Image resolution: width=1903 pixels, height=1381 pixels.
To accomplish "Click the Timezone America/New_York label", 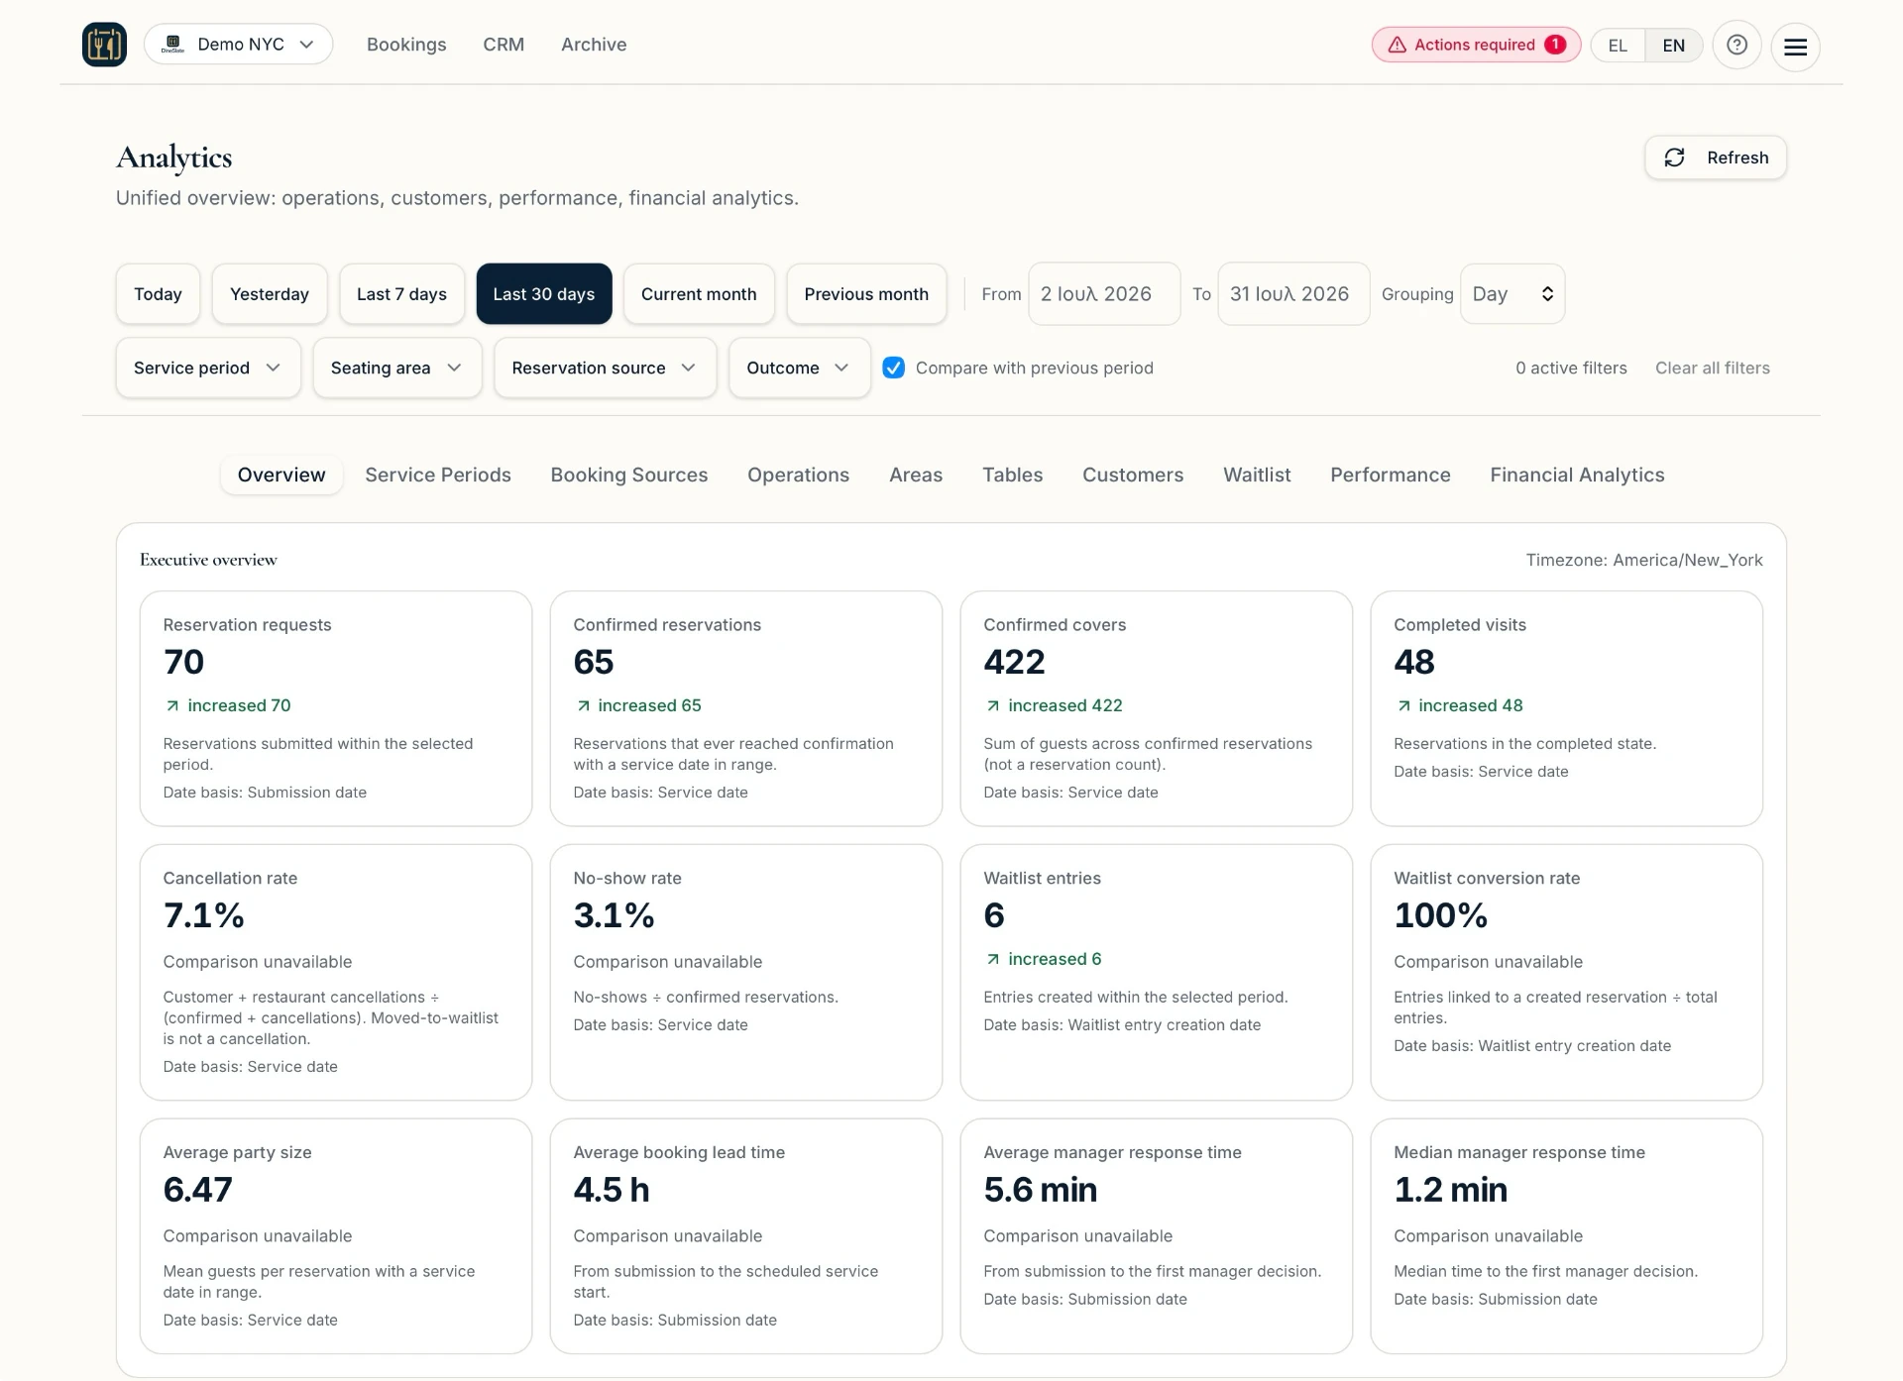I will pyautogui.click(x=1644, y=560).
